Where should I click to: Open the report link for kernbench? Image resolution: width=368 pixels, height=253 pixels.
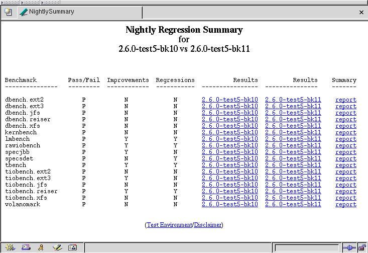pos(345,132)
